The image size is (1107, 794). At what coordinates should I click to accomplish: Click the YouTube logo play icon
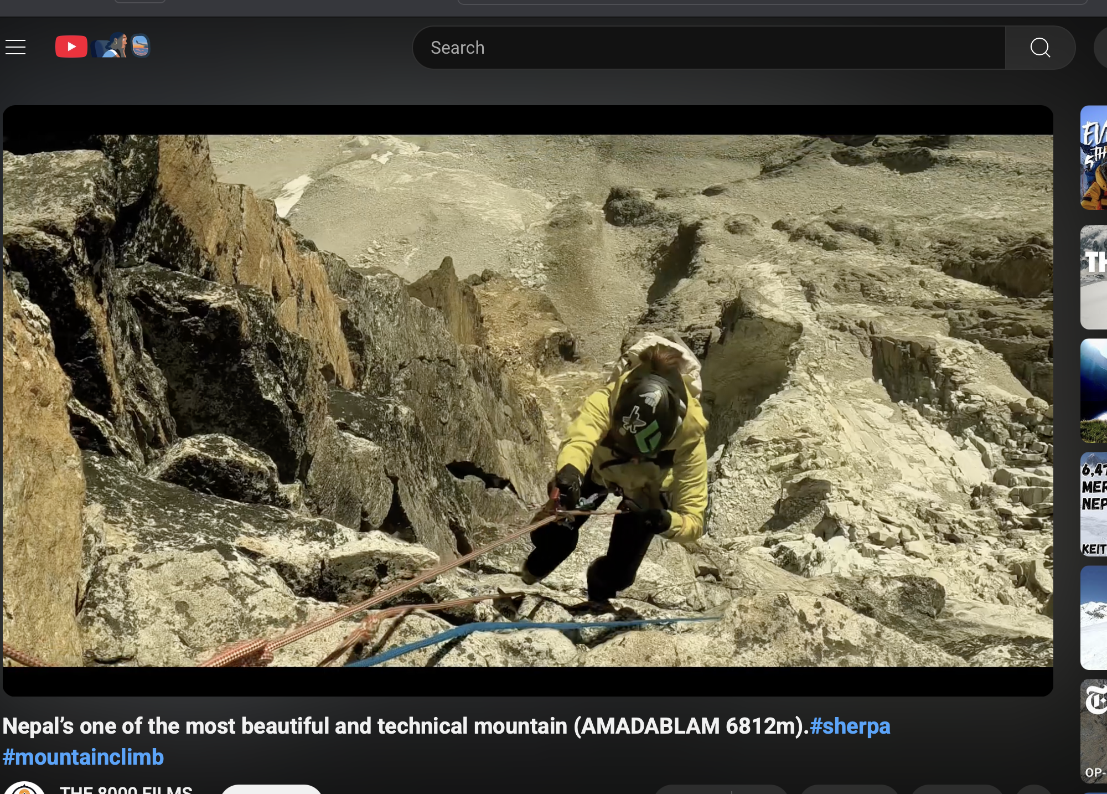coord(71,47)
